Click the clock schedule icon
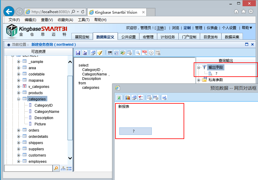 click(151, 53)
